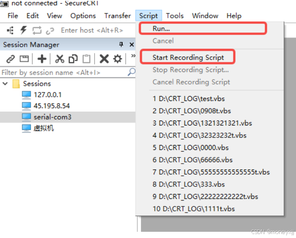Viewport: 296px width, 238px height.
Task: Click the search magnifier icon
Action: coord(132,72)
